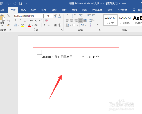
Task: Click the Cut scissors icon
Action: pos(8,16)
